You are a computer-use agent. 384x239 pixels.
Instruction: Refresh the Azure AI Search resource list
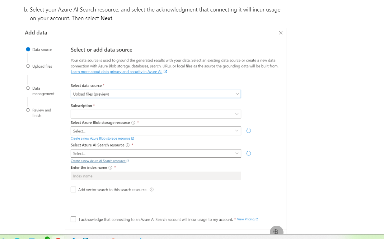point(248,153)
